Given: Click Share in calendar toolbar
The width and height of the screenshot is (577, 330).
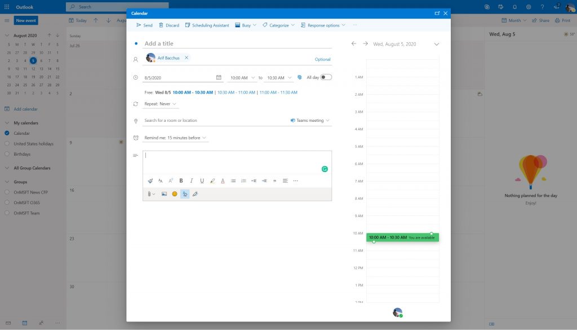Looking at the screenshot, I should [540, 20].
